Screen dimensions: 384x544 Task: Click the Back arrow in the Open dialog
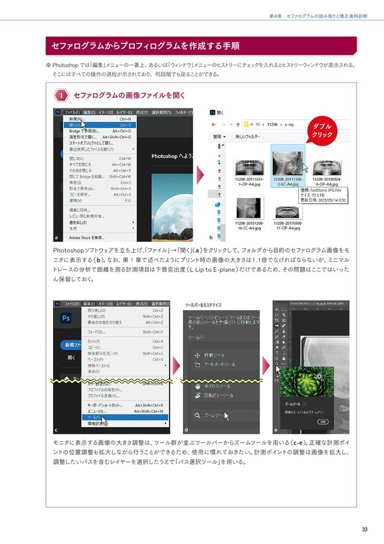click(x=214, y=124)
